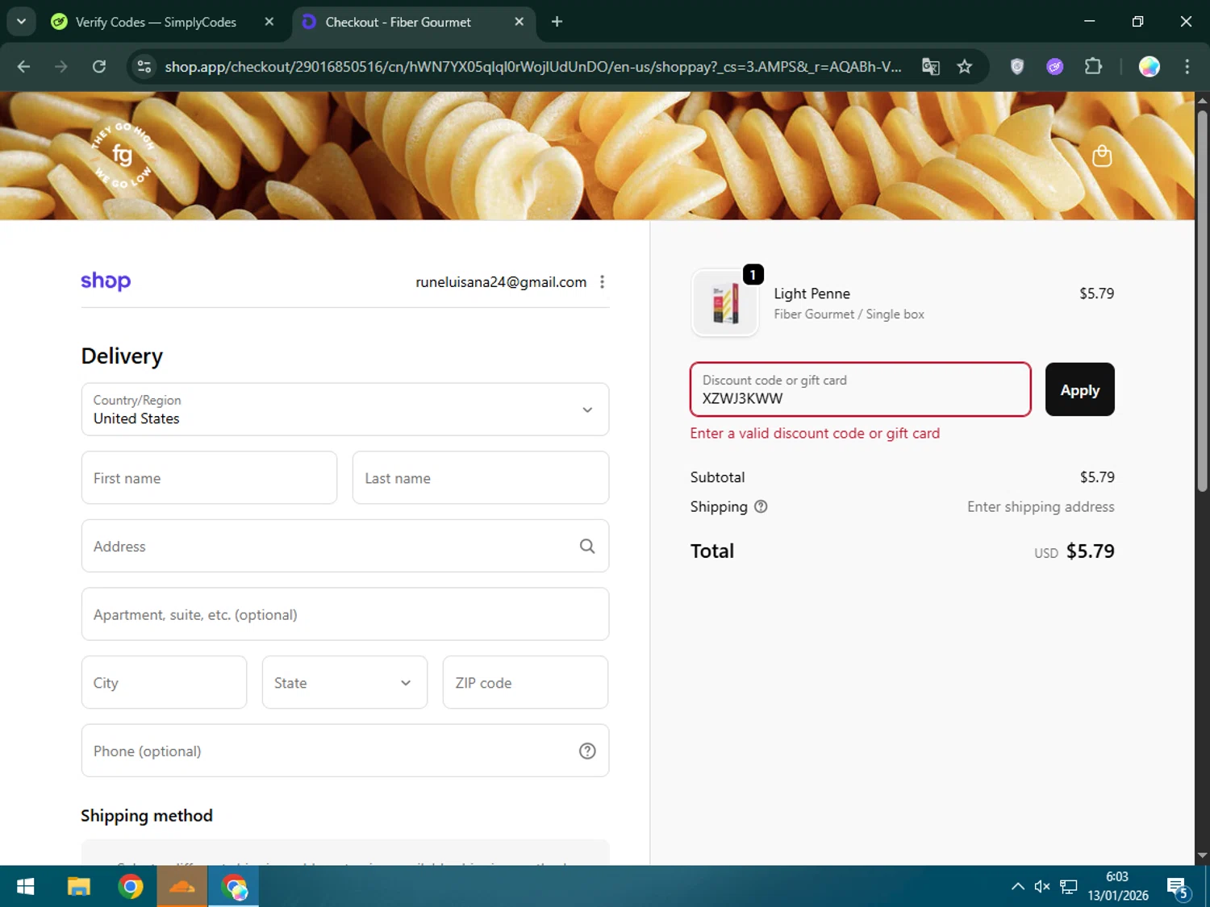This screenshot has width=1210, height=907.
Task: Open the clock and date flyout
Action: click(x=1118, y=886)
